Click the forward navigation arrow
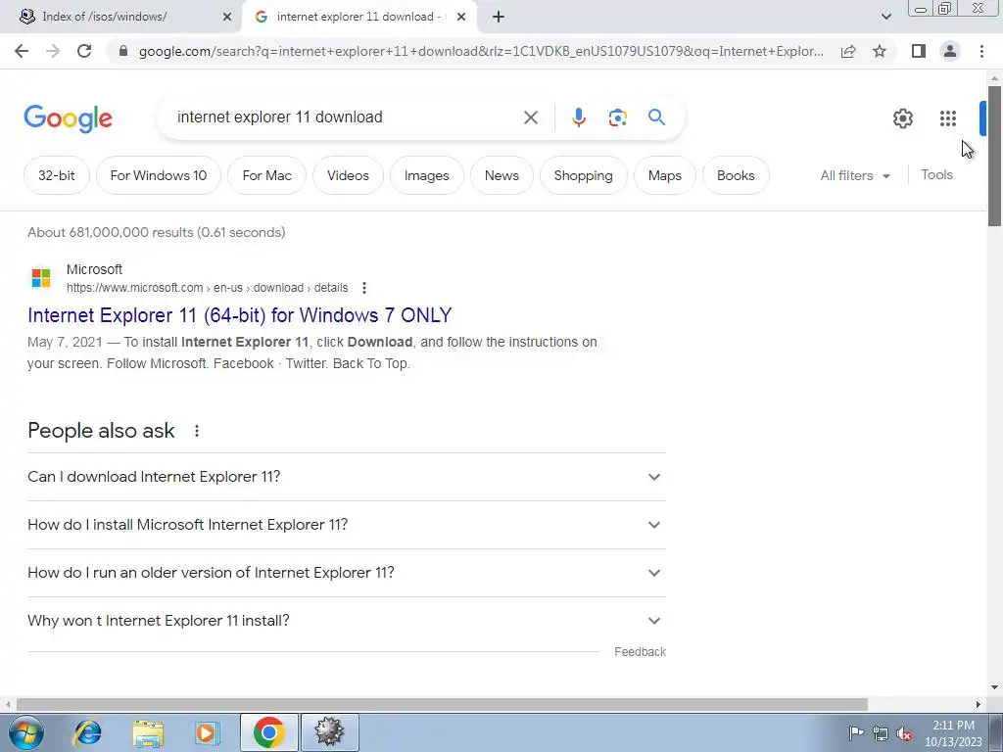 pos(53,51)
